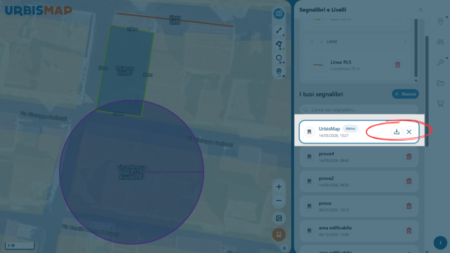Delete the prova4 bookmark
Screen dimensions: 450x253
pos(409,156)
